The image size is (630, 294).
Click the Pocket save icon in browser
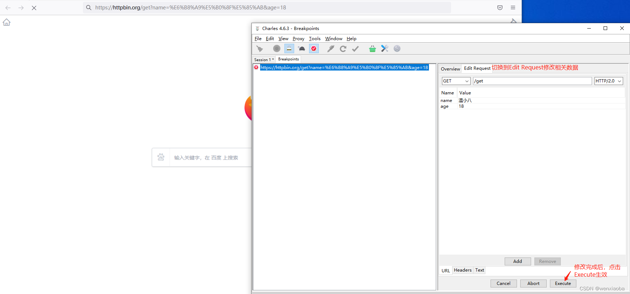(x=500, y=8)
